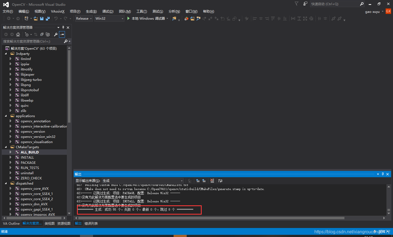Click the Home icon in Solution Explorer
Viewport: 393px width, 237px height.
pyautogui.click(x=18, y=34)
